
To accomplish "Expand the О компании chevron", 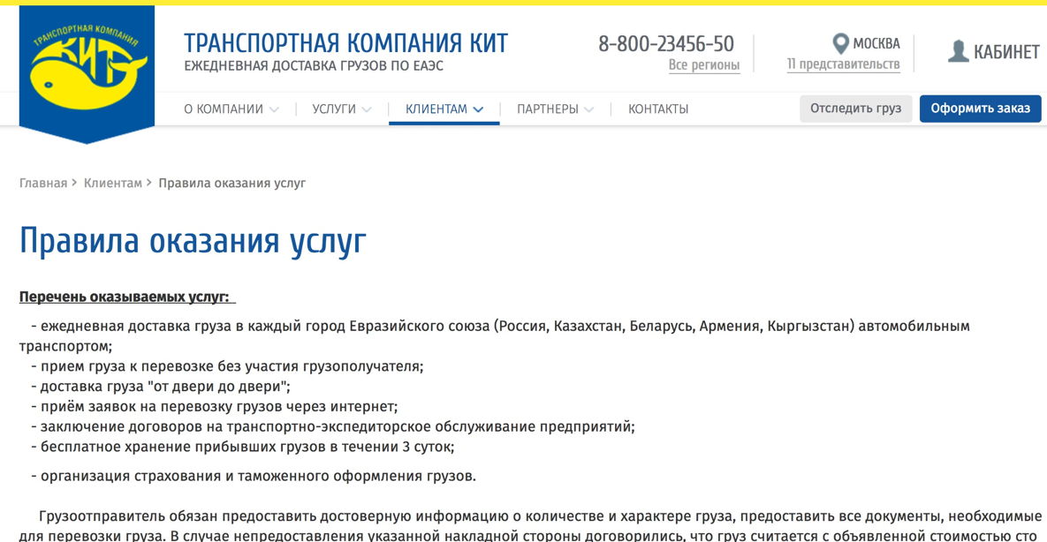I will tap(274, 109).
